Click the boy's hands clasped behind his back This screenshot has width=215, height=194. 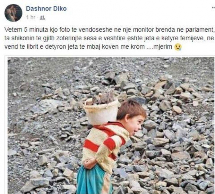click(x=89, y=163)
